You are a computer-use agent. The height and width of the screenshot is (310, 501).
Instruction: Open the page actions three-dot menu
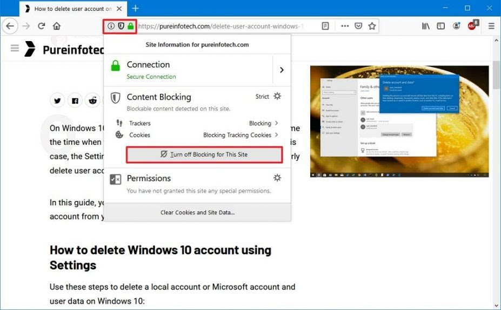[x=345, y=26]
